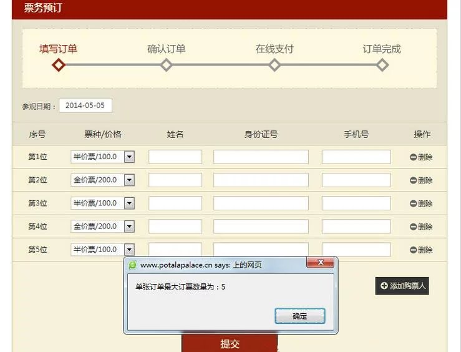Click the 在线支付 progress step marker
Viewport: 461px width, 352px height.
(274, 65)
